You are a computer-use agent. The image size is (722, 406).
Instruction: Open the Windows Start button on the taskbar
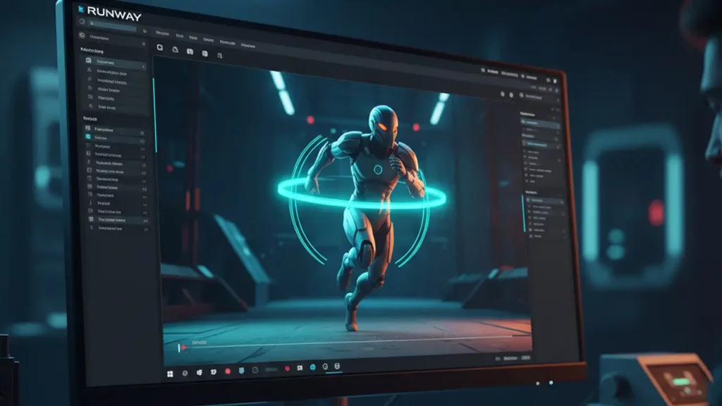[170, 374]
